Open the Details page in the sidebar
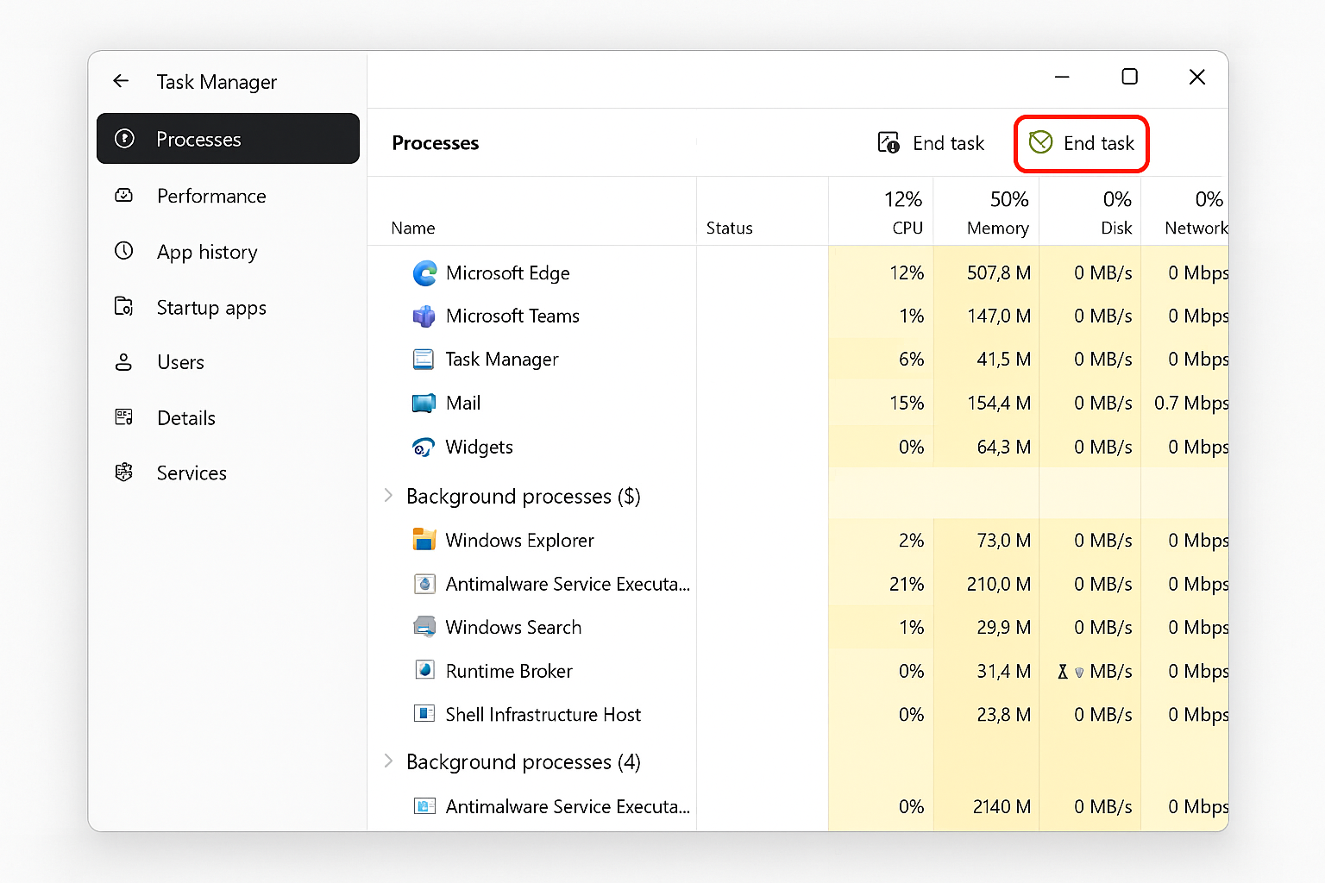The image size is (1325, 883). (x=185, y=418)
